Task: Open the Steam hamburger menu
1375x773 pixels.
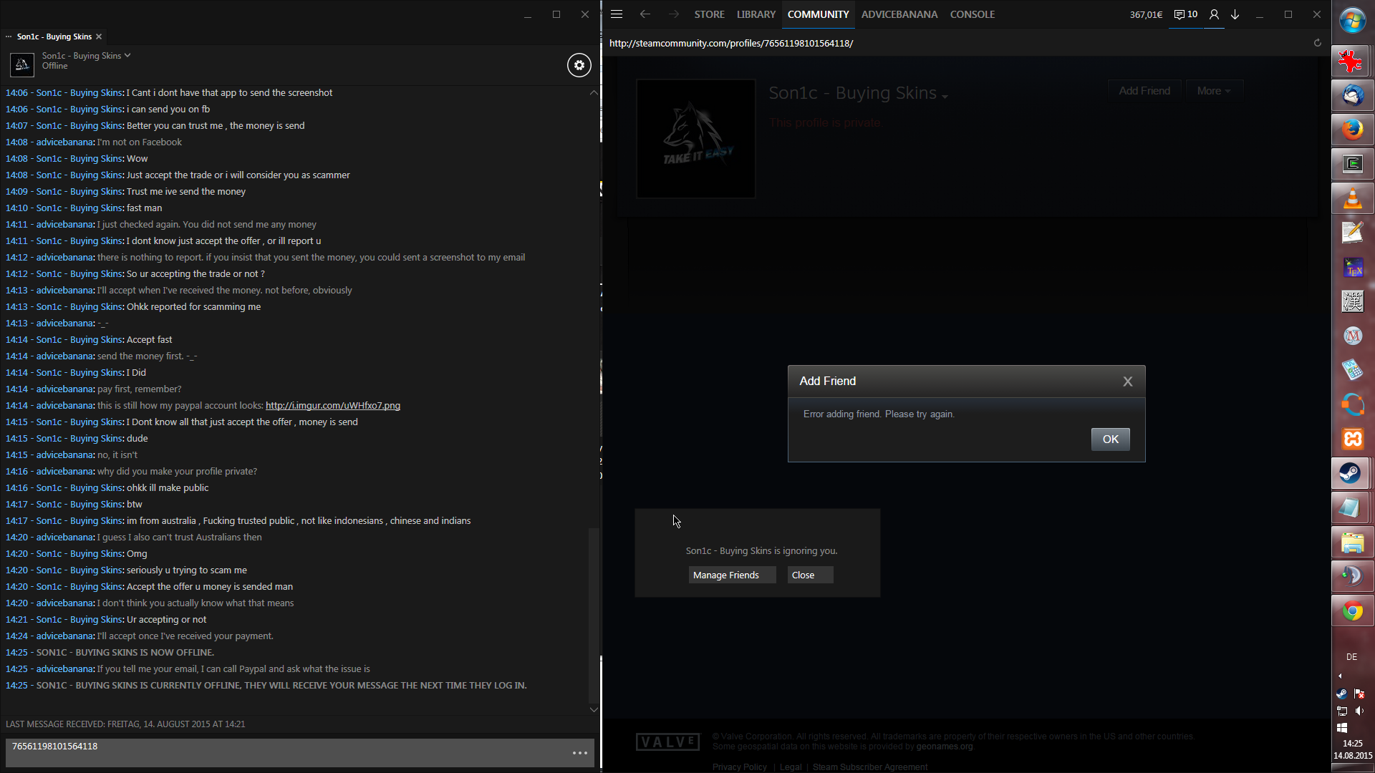Action: click(617, 14)
